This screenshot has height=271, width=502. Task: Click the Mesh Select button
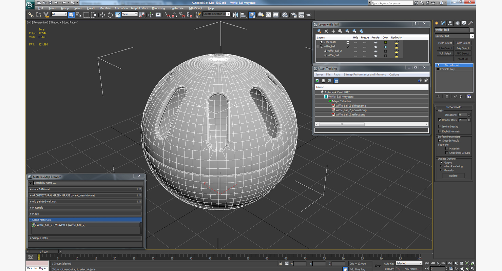(445, 43)
